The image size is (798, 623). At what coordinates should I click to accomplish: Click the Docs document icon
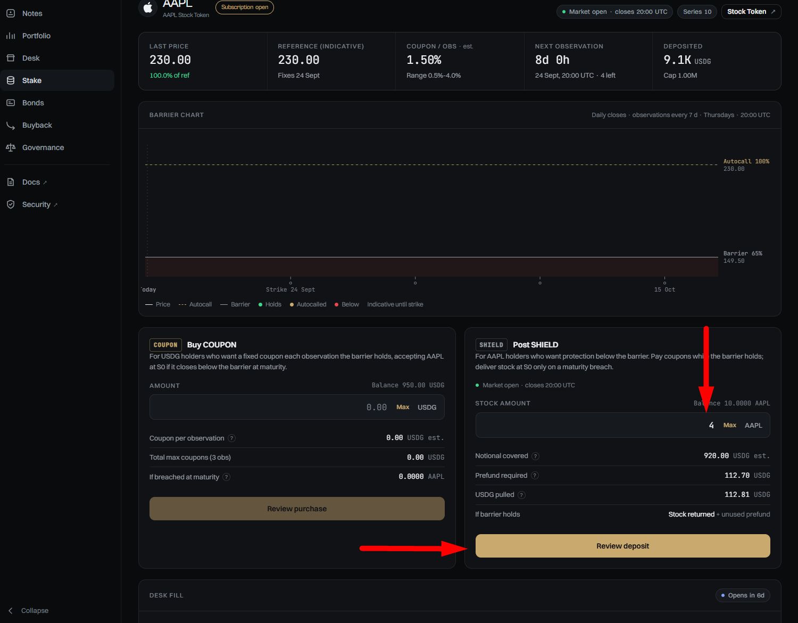(x=11, y=182)
